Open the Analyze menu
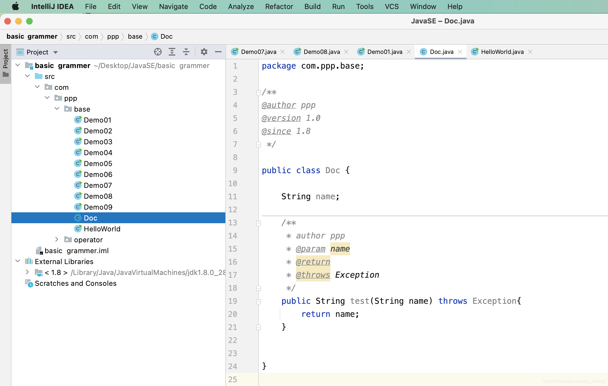This screenshot has height=386, width=608. [x=241, y=6]
